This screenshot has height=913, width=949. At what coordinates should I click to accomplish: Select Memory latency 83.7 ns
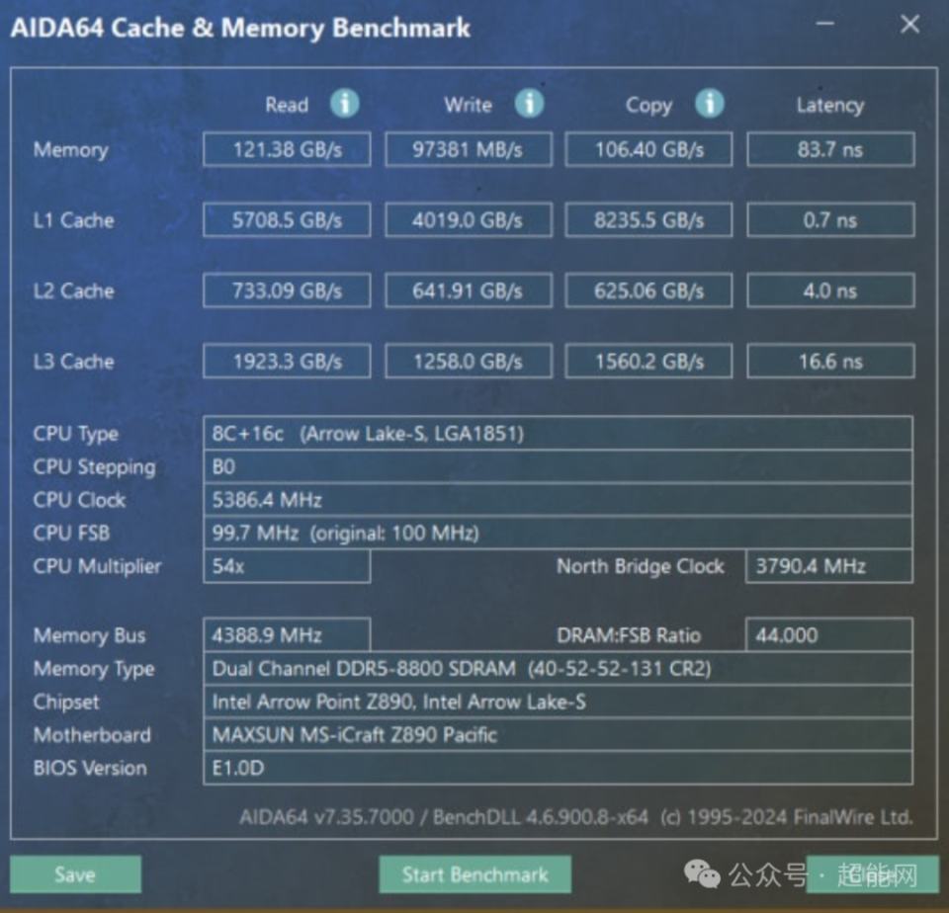pos(830,149)
